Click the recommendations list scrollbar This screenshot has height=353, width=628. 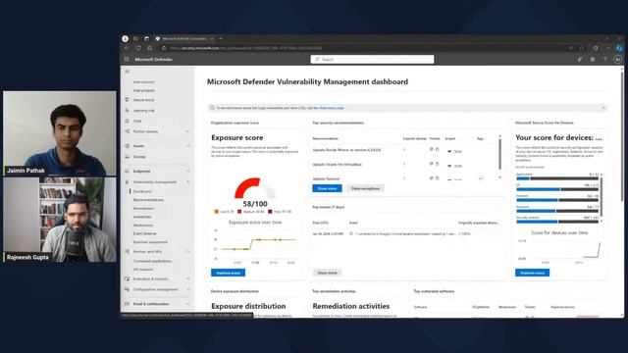499,154
